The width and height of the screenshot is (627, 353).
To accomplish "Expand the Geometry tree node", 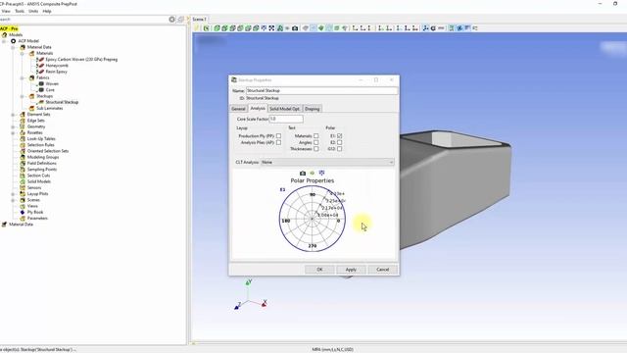I will pyautogui.click(x=13, y=126).
